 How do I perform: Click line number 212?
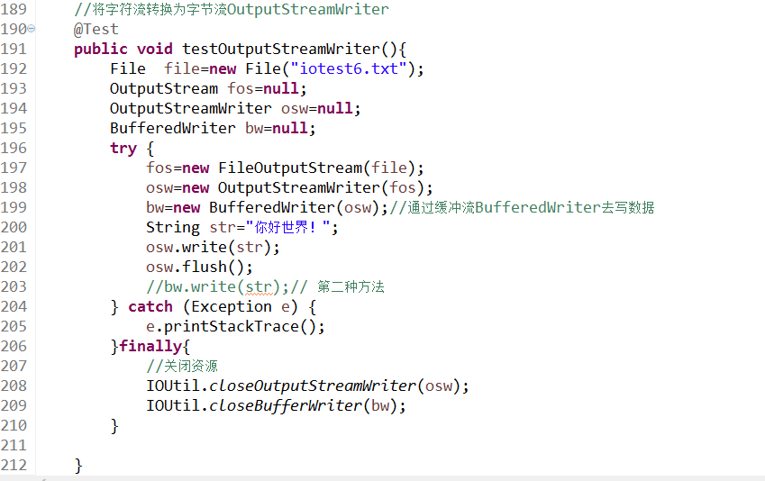pyautogui.click(x=14, y=466)
